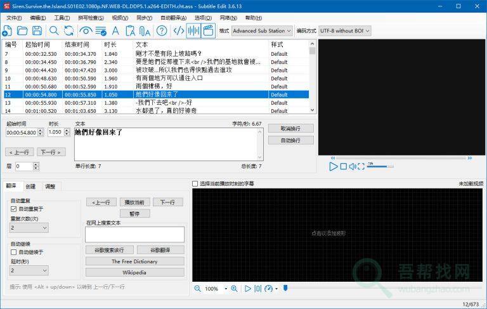487x309 pixels.
Task: Switch to the 创建 tab
Action: pyautogui.click(x=30, y=187)
